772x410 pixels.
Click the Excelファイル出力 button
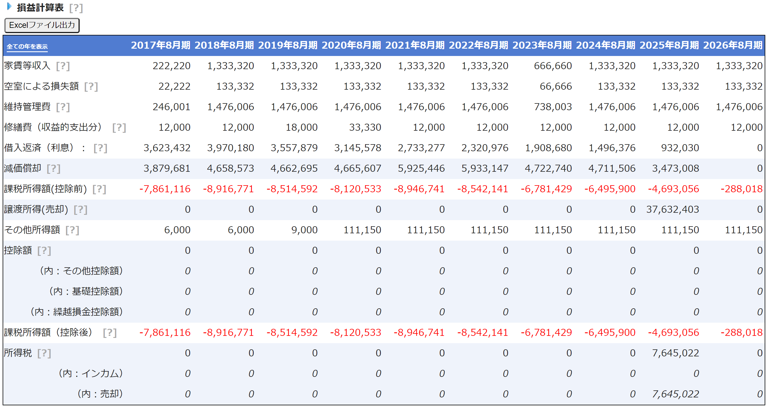[x=42, y=25]
